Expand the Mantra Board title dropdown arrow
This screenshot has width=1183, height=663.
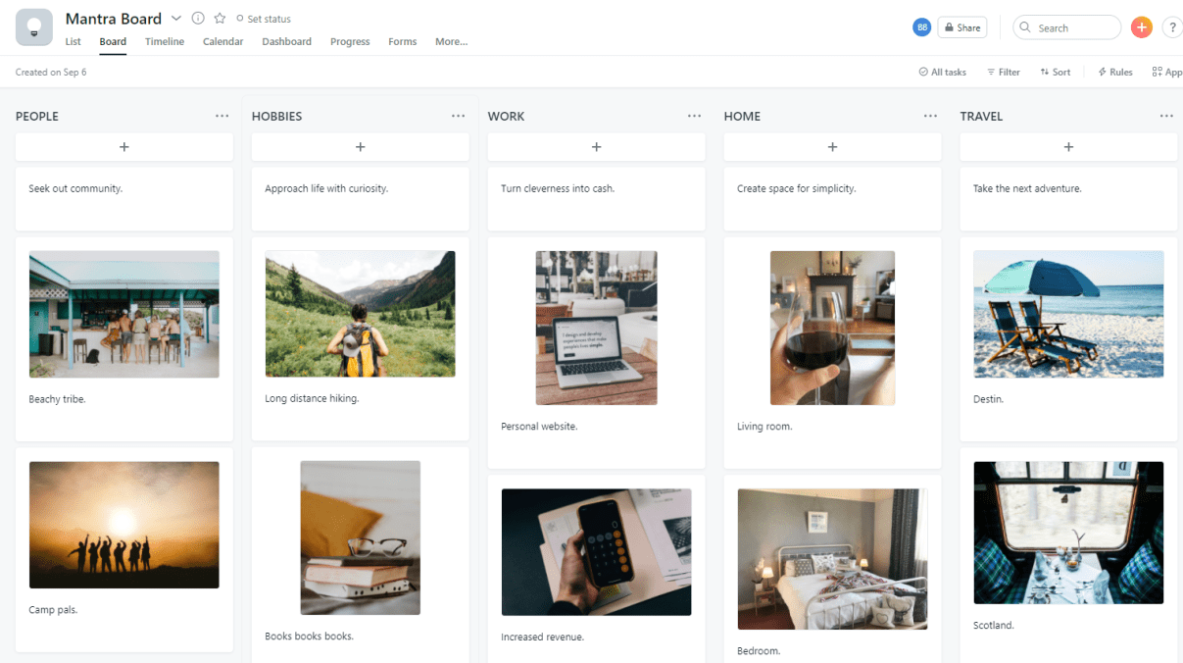[x=176, y=19]
